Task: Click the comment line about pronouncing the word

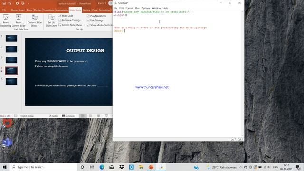Action: pyautogui.click(x=160, y=28)
